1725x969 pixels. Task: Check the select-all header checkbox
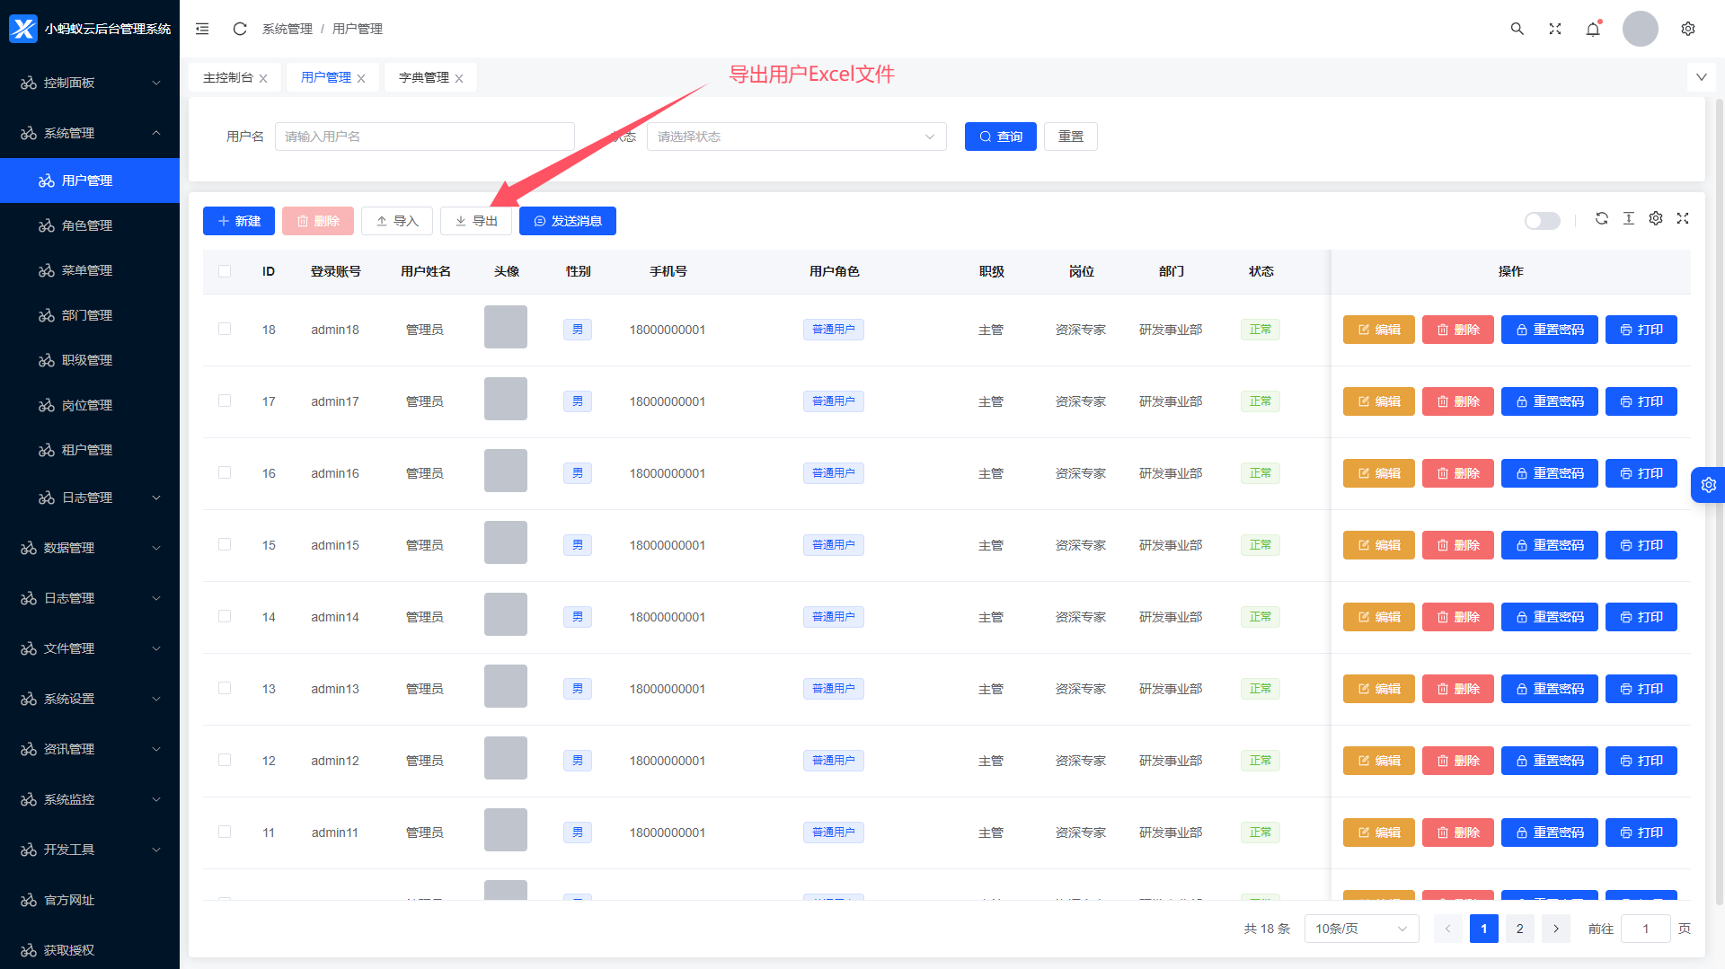[x=225, y=271]
